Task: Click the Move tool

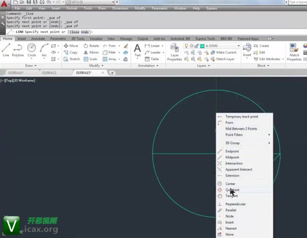Action: 71,46
